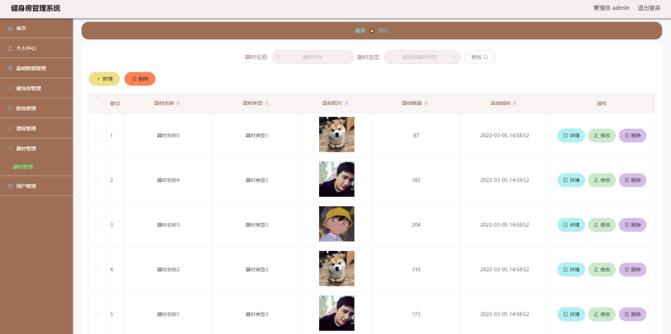Screen dimensions: 671x334
Task: Click the chat icon beside 健身房管理
Action: point(10,88)
